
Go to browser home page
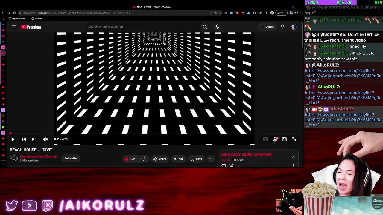pos(14,13)
